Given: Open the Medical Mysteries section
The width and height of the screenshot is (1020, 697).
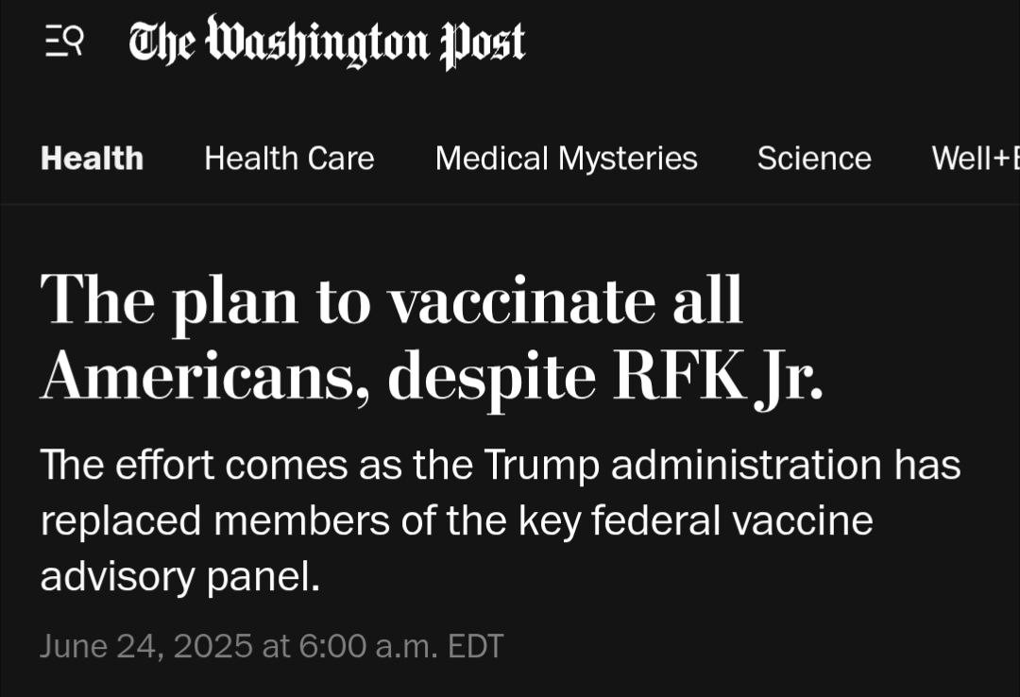Looking at the screenshot, I should pyautogui.click(x=566, y=159).
